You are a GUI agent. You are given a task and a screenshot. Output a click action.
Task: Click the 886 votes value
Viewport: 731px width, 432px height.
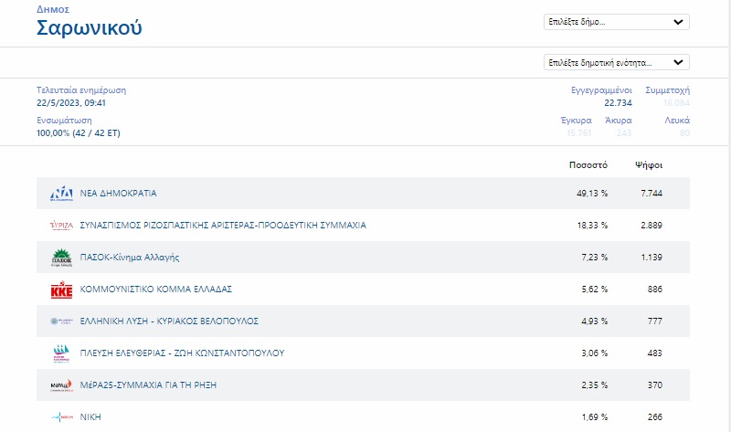click(654, 290)
